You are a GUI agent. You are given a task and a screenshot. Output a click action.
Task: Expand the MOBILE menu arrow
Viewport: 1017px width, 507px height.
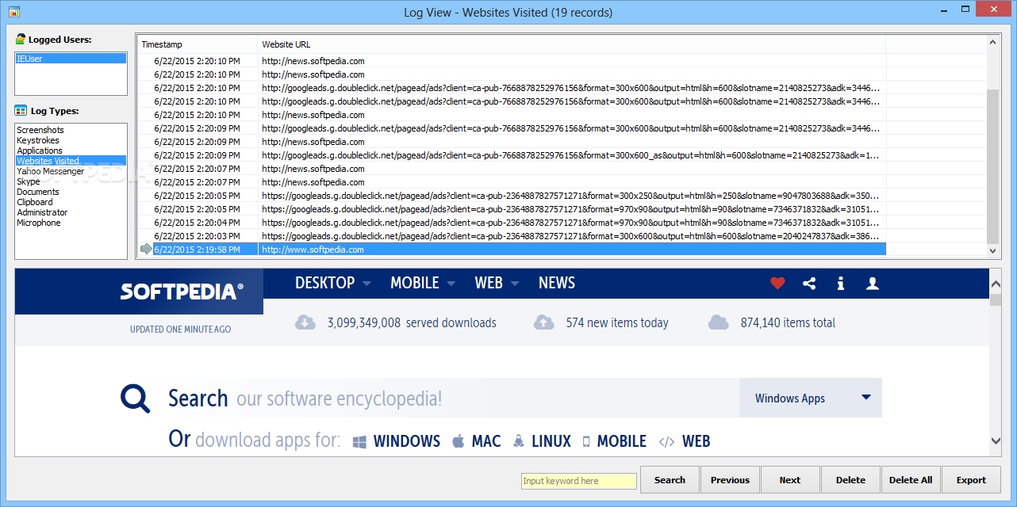coord(451,284)
